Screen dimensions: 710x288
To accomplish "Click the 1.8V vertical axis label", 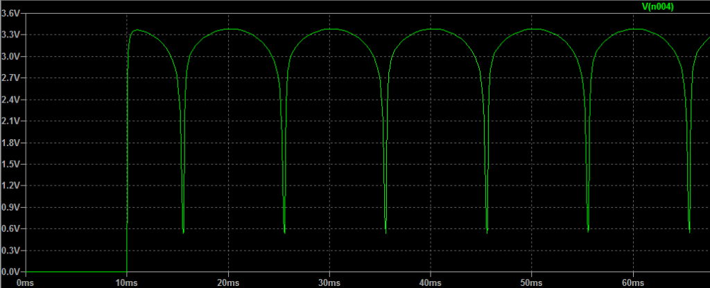I will pyautogui.click(x=10, y=143).
